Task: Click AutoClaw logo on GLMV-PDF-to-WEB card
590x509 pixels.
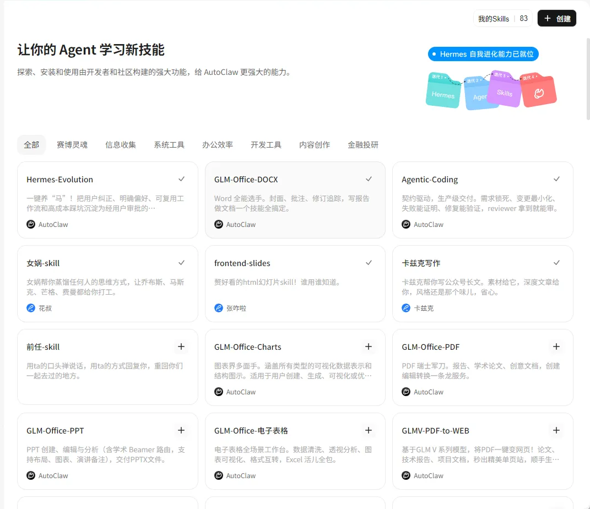Action: click(x=406, y=475)
